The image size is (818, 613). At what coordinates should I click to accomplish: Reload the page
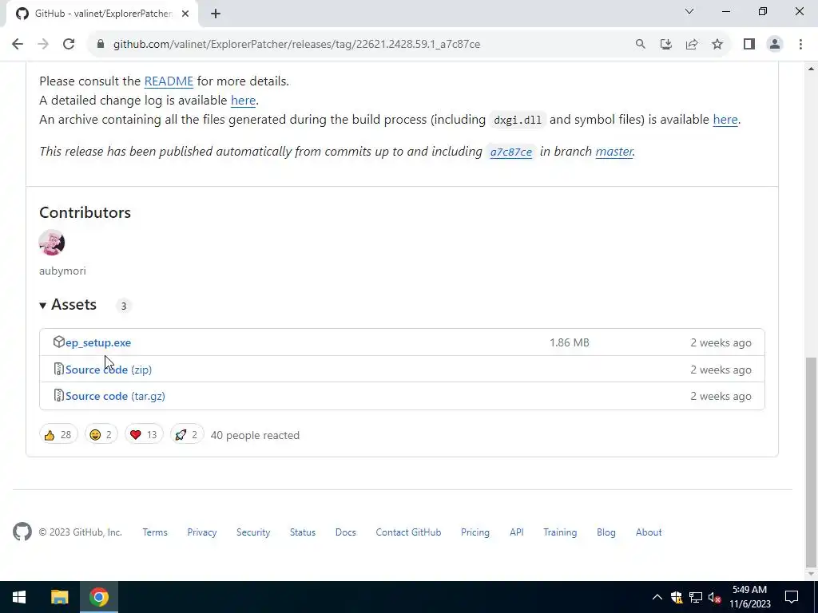tap(69, 44)
